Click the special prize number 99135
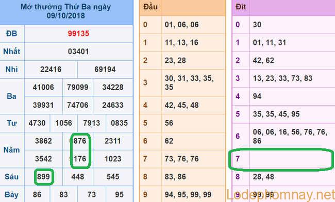The width and height of the screenshot is (335, 202). pos(78,33)
